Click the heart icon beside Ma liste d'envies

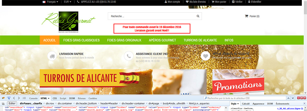(187, 2)
